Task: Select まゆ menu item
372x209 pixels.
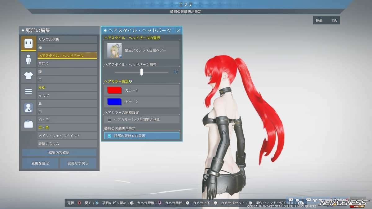Action: 67,88
